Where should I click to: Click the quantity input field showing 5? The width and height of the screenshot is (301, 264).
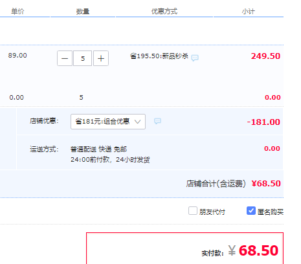click(83, 58)
